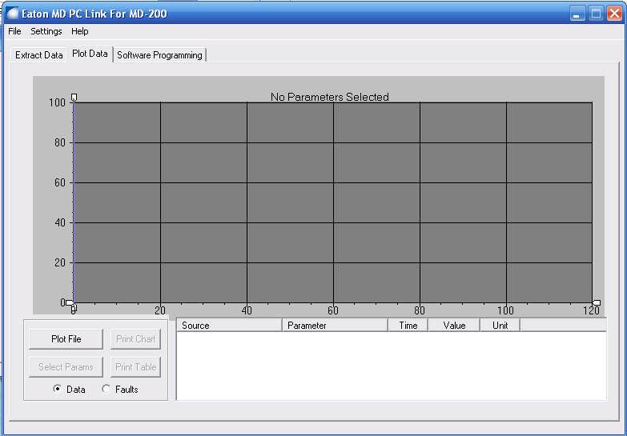This screenshot has height=436, width=627.
Task: Click the Parameter column header
Action: pyautogui.click(x=335, y=326)
